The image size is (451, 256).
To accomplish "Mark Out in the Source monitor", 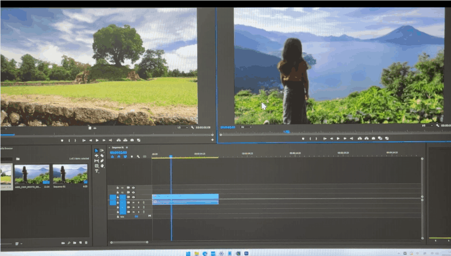I will [76, 140].
